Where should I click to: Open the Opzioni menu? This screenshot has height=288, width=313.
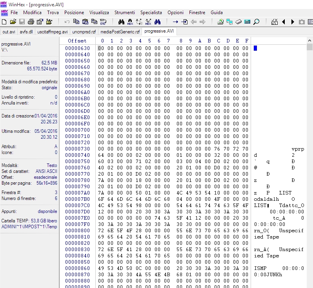pos(175,13)
